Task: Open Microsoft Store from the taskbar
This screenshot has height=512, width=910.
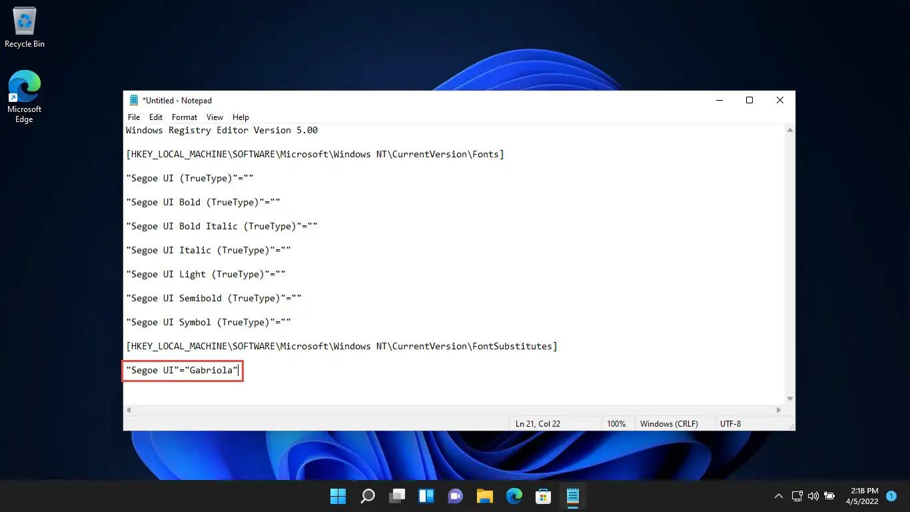Action: [x=544, y=496]
